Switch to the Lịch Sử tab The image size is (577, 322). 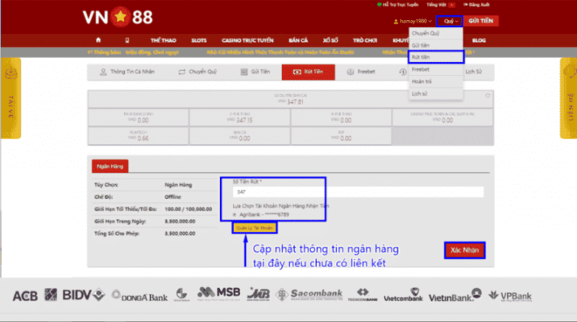click(x=474, y=72)
